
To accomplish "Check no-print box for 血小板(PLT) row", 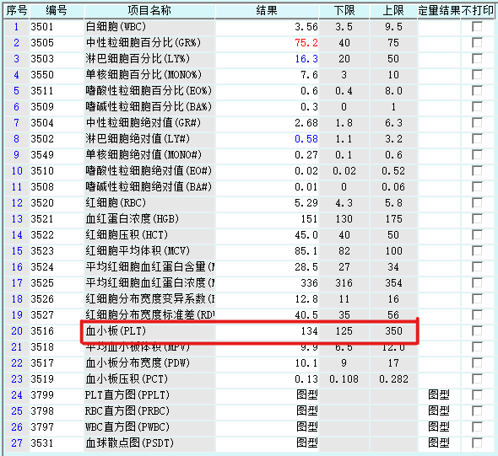I will (477, 330).
